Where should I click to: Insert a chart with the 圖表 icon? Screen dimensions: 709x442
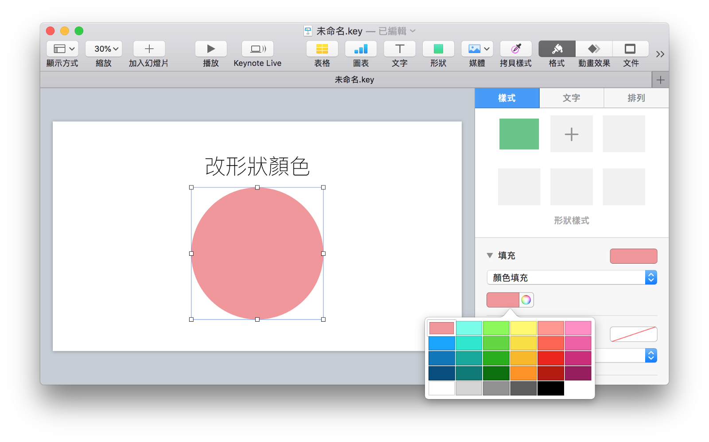(x=361, y=49)
